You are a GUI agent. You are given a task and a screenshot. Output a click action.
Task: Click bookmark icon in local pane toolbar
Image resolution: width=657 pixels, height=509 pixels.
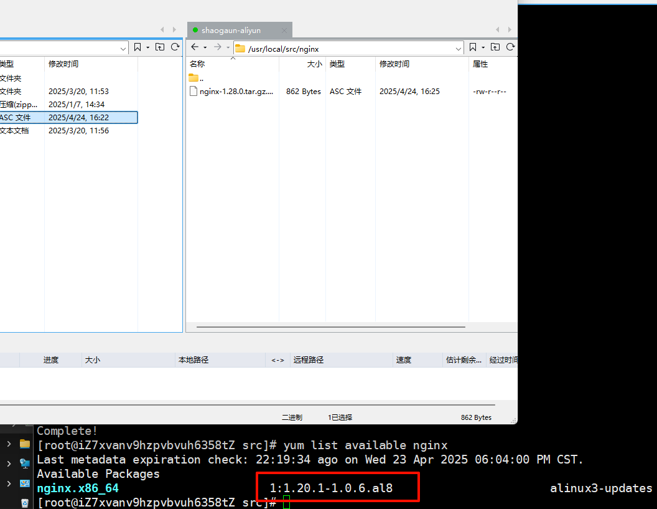point(137,47)
